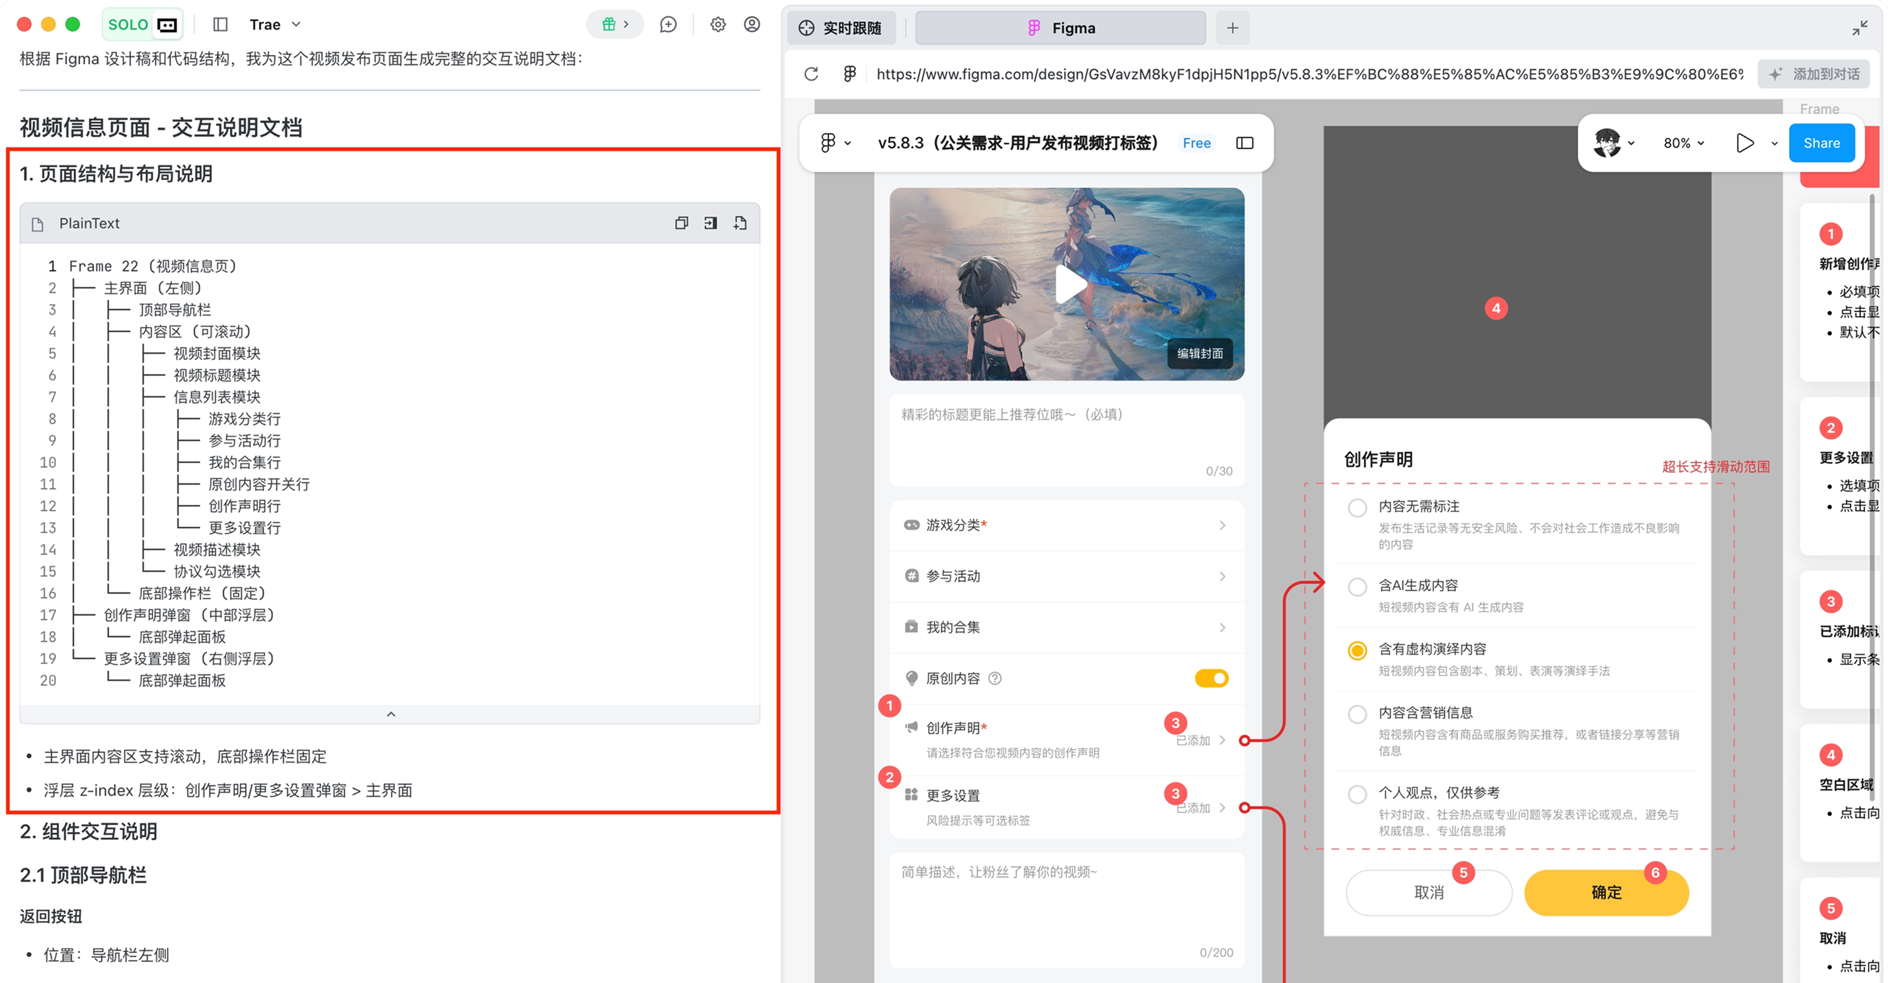Click the URL address field
This screenshot has height=983, width=1888.
coord(1309,74)
